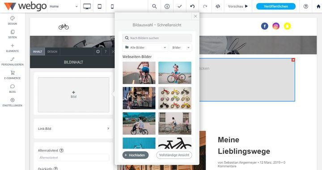Screen dimensions: 322x170
Task: Switch to tablet view
Action: coord(100,6)
